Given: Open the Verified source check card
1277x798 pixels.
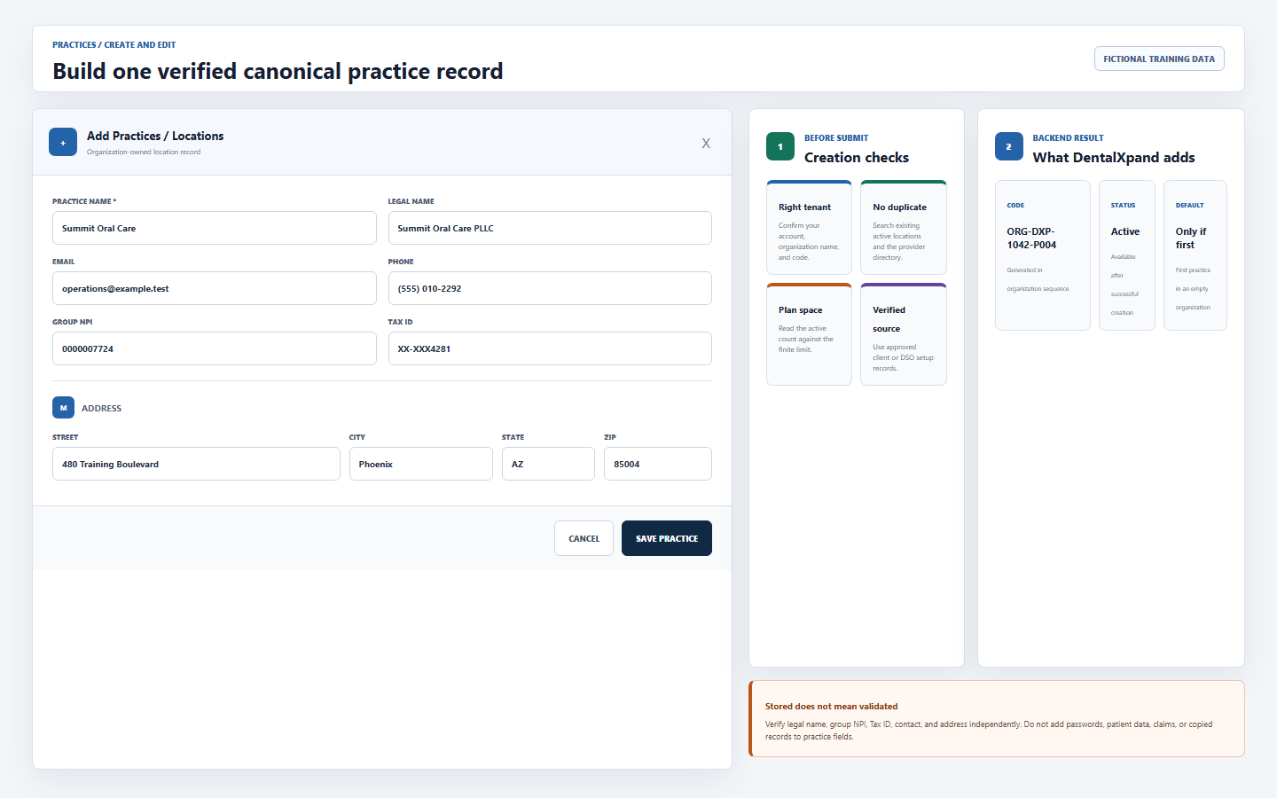Looking at the screenshot, I should click(904, 334).
